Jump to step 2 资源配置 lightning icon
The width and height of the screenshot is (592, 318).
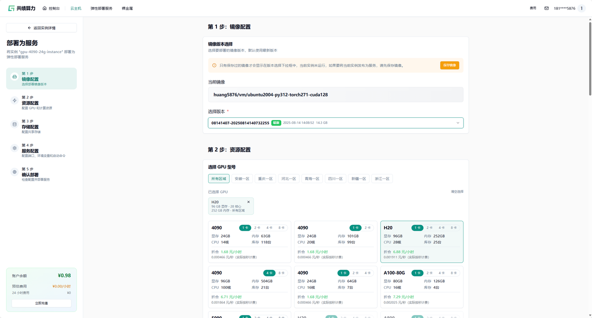14,100
